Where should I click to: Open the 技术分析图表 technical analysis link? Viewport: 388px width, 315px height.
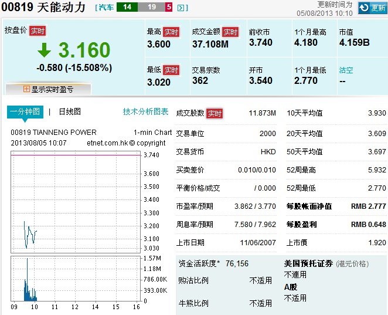[x=145, y=111]
